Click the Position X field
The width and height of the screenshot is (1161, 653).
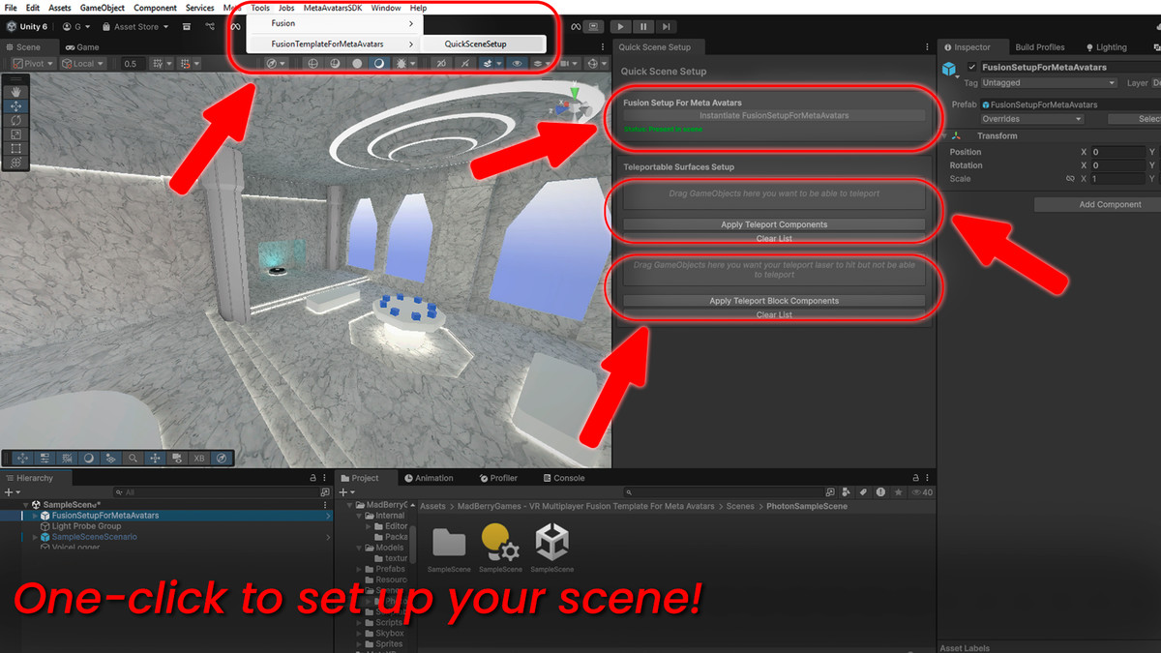pyautogui.click(x=1117, y=152)
